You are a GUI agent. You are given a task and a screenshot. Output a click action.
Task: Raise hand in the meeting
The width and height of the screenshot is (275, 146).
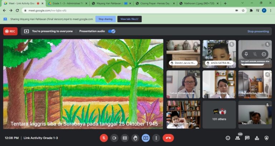135,138
